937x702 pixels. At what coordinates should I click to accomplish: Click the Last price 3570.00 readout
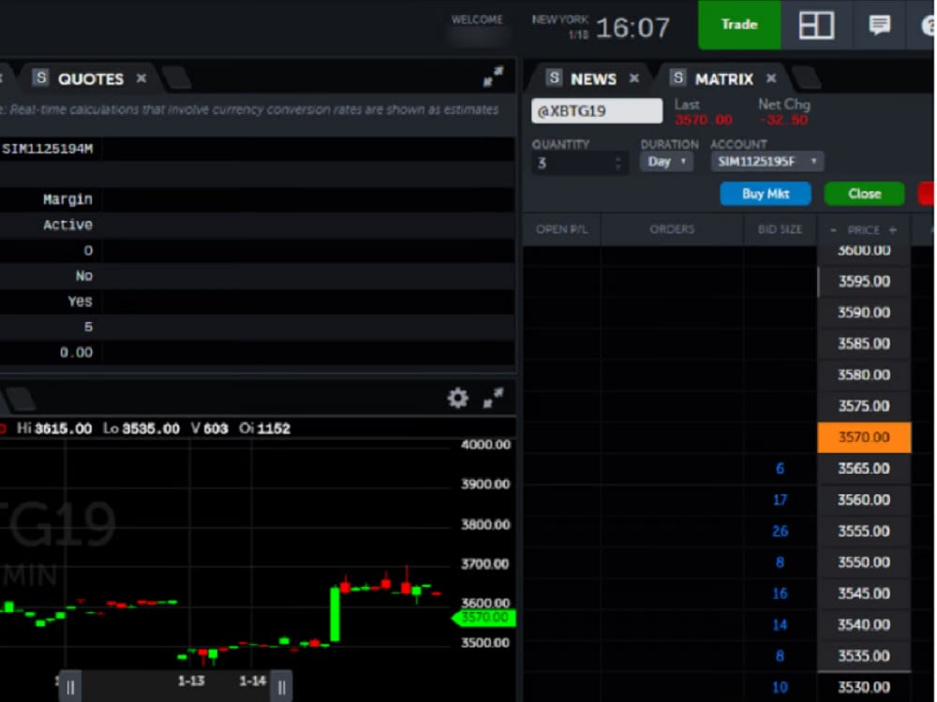pyautogui.click(x=704, y=120)
